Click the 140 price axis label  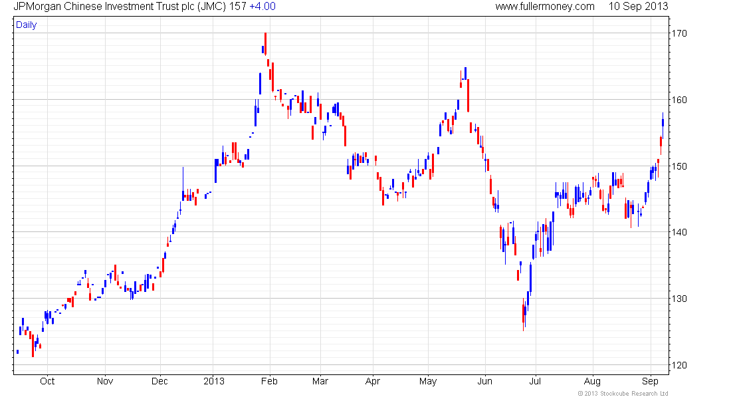click(679, 232)
